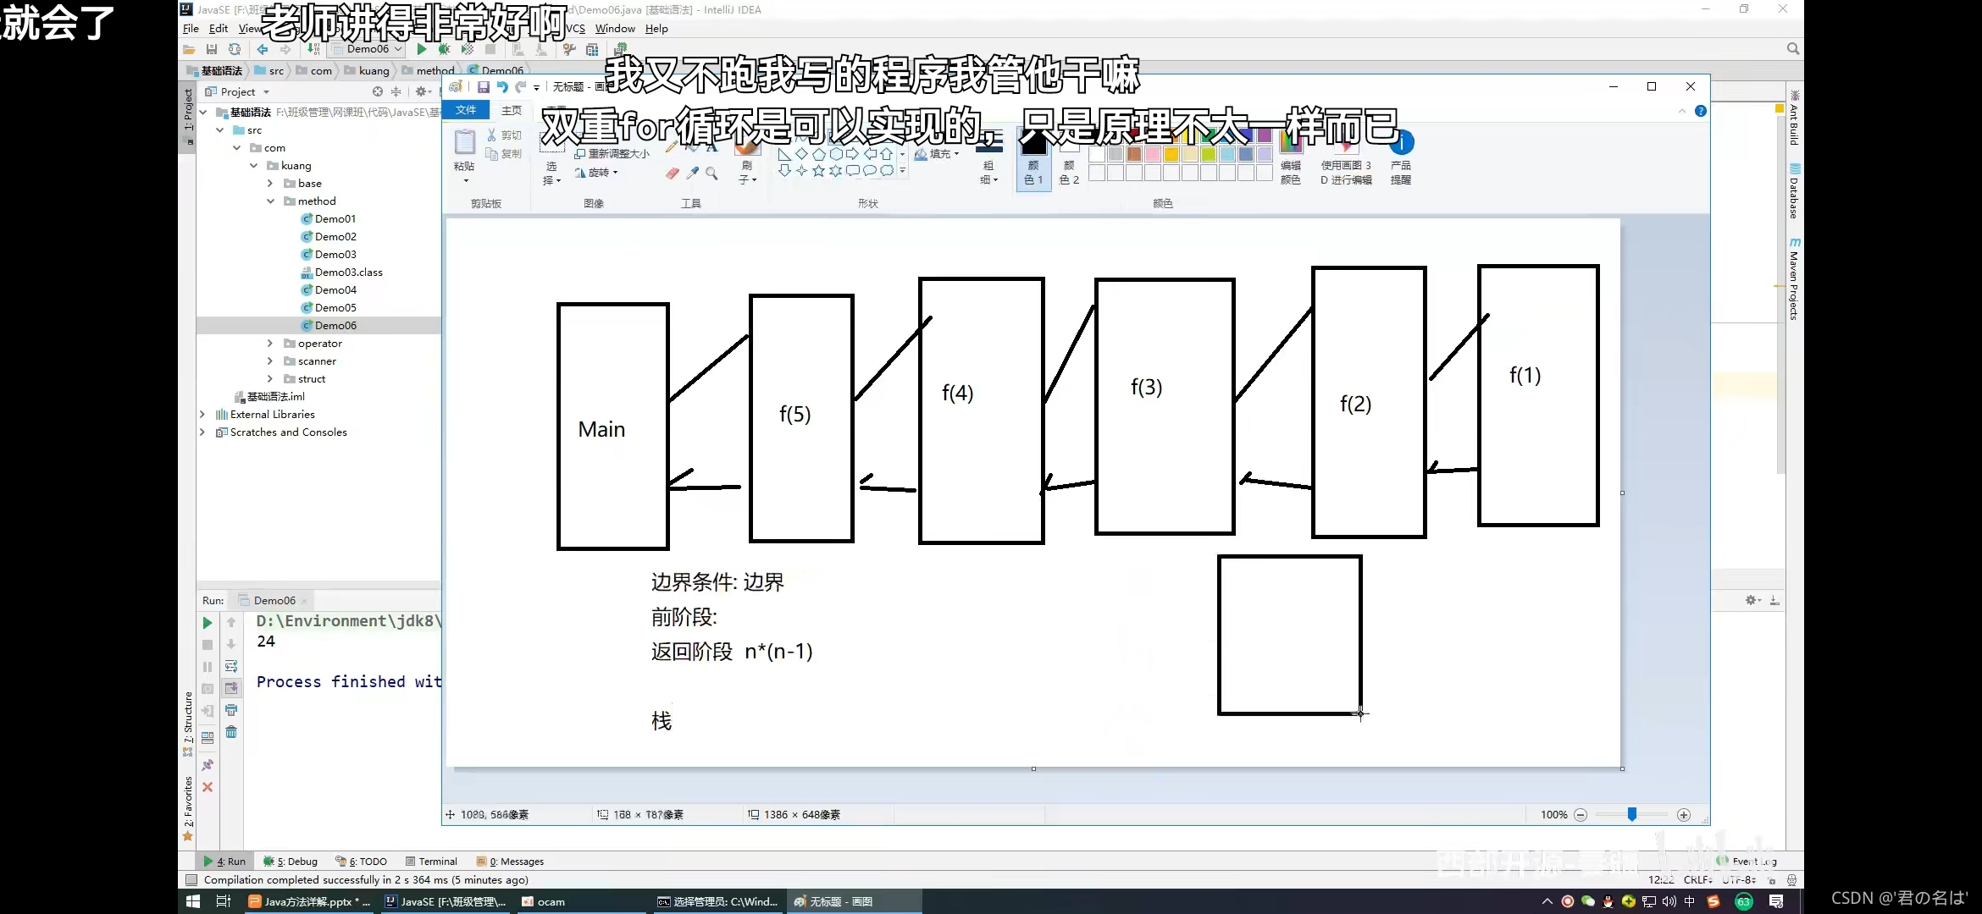Image resolution: width=1982 pixels, height=914 pixels.
Task: Pick the gold yellow palette swatch in Paint
Action: point(1171,154)
